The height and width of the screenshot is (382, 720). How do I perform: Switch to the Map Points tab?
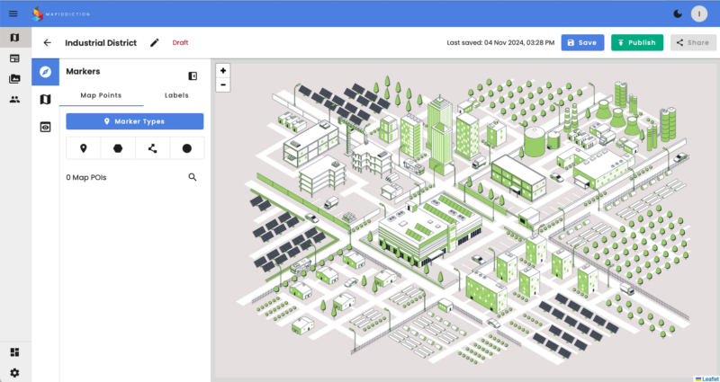click(x=101, y=95)
